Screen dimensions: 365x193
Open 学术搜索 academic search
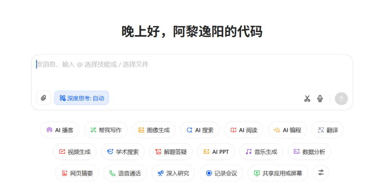[x=123, y=151]
